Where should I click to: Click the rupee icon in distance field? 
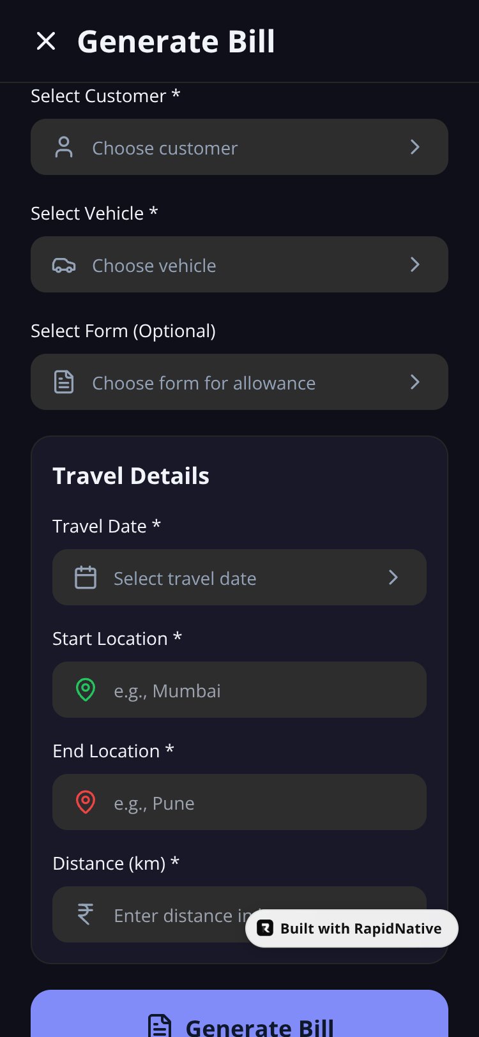coord(86,914)
